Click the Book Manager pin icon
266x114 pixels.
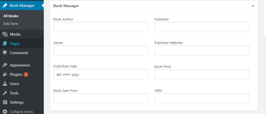pos(5,5)
